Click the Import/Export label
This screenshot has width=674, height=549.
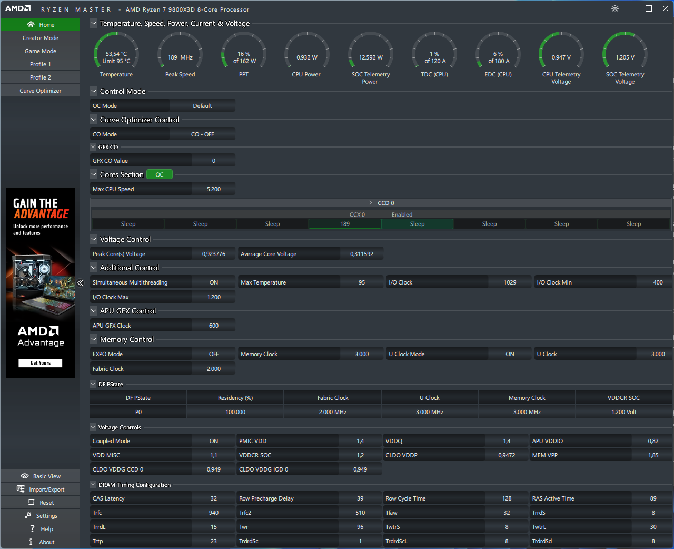[47, 489]
